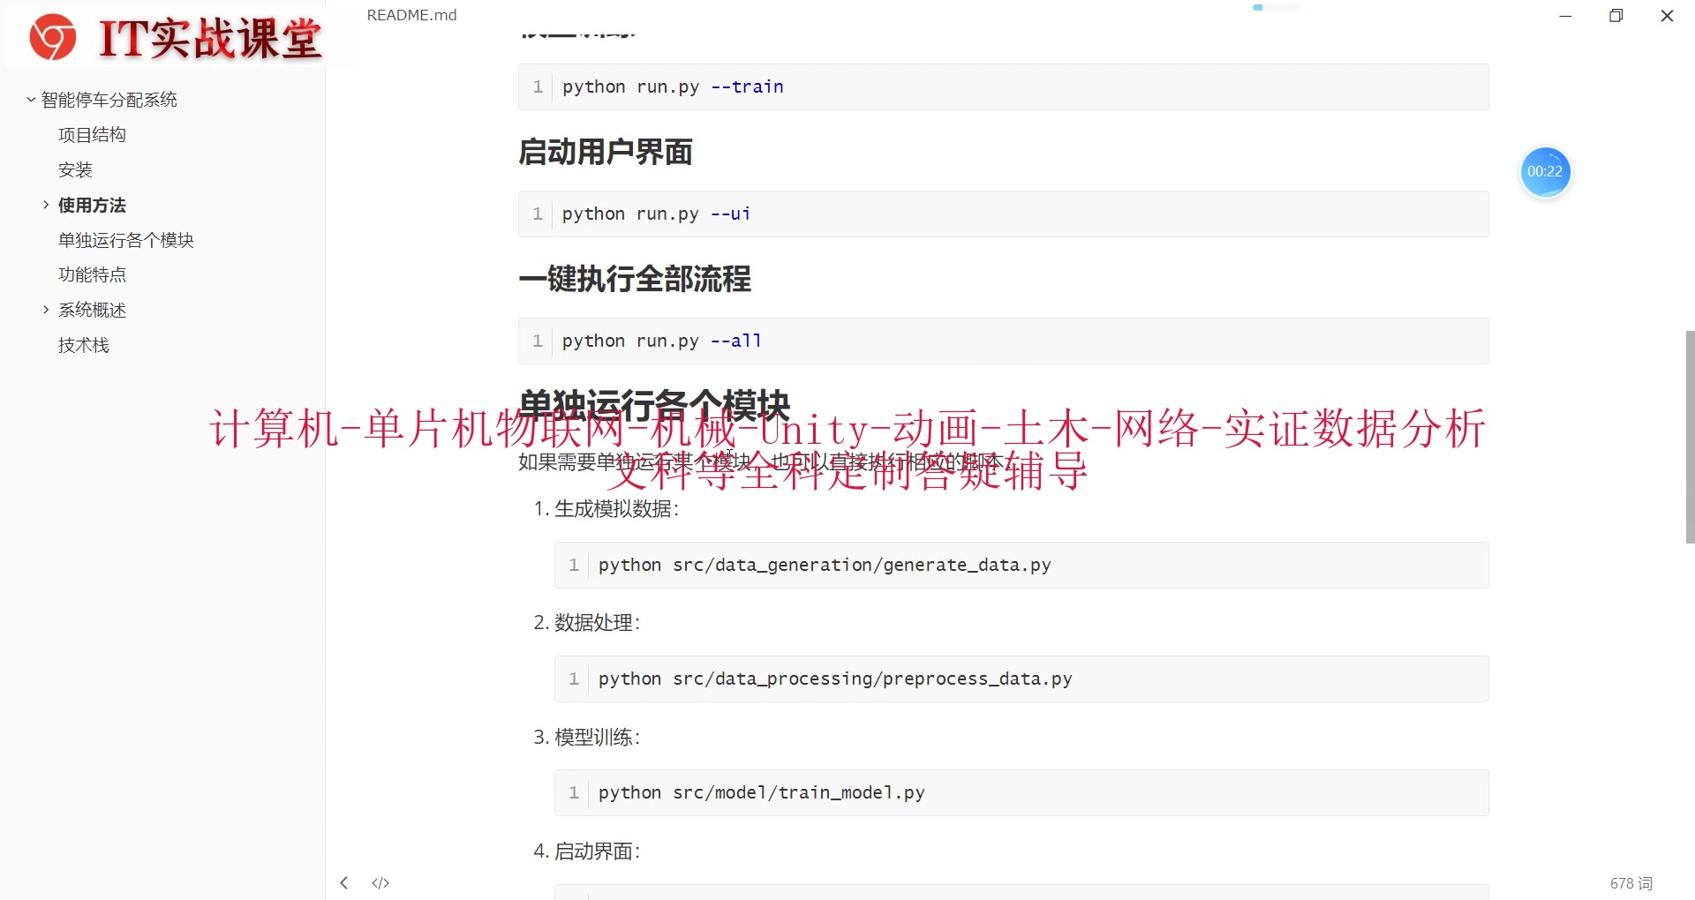Viewport: 1695px width, 900px height.
Task: Click the python run.py --ui code block
Action: (x=1003, y=214)
